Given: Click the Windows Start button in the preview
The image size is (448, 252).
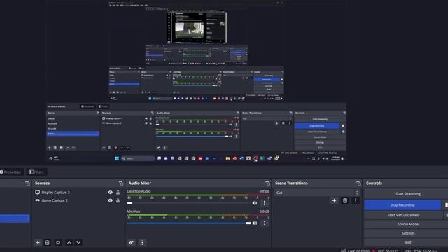Looking at the screenshot, I should point(117,158).
